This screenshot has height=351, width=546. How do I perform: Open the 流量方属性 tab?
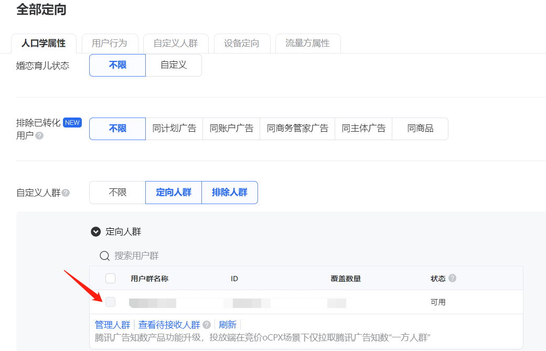point(307,43)
